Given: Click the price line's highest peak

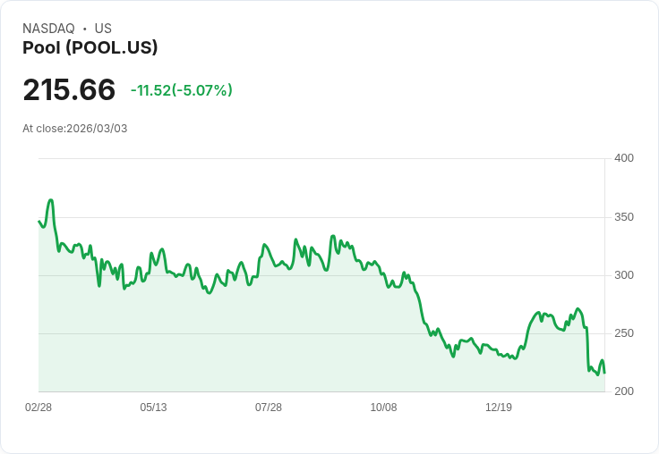Looking at the screenshot, I should click(51, 200).
